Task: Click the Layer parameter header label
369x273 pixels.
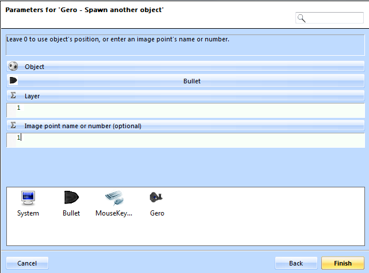Action: (x=32, y=96)
